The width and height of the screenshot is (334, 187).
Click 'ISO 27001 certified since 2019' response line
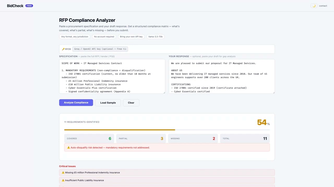click(209, 88)
